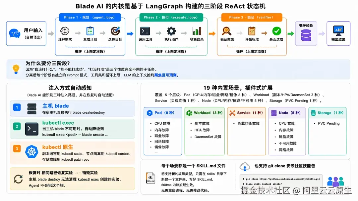Click the 每个场景都是一个 SKILL.md 文件 heading
Viewport: 358px width, 201px height.
pos(193,166)
